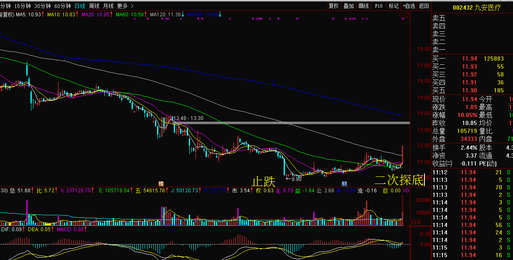Add stock via +自选 button
This screenshot has width=513, height=260.
click(x=409, y=6)
